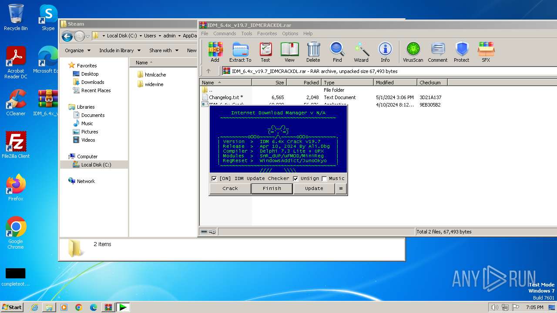The width and height of the screenshot is (557, 313).
Task: Open the Share with dropdown
Action: coord(164,50)
